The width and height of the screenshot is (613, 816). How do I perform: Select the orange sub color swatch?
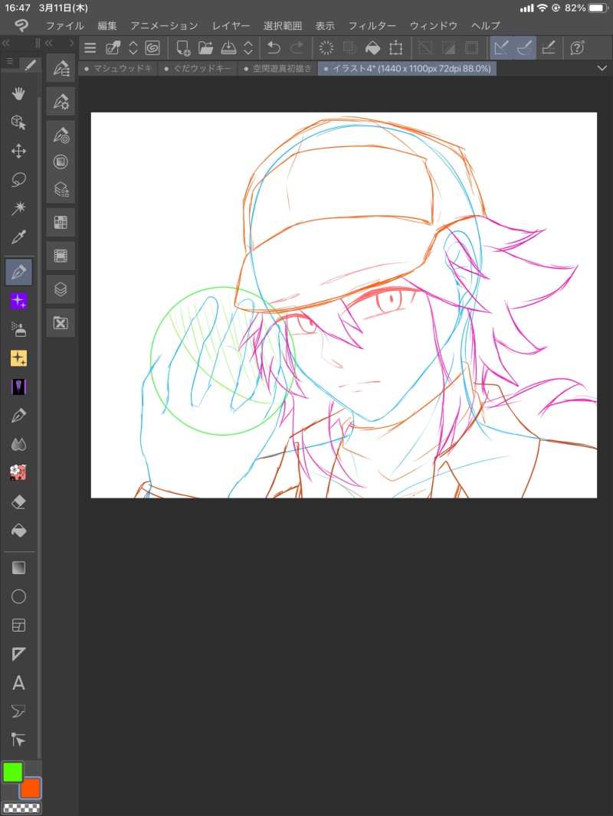(31, 788)
